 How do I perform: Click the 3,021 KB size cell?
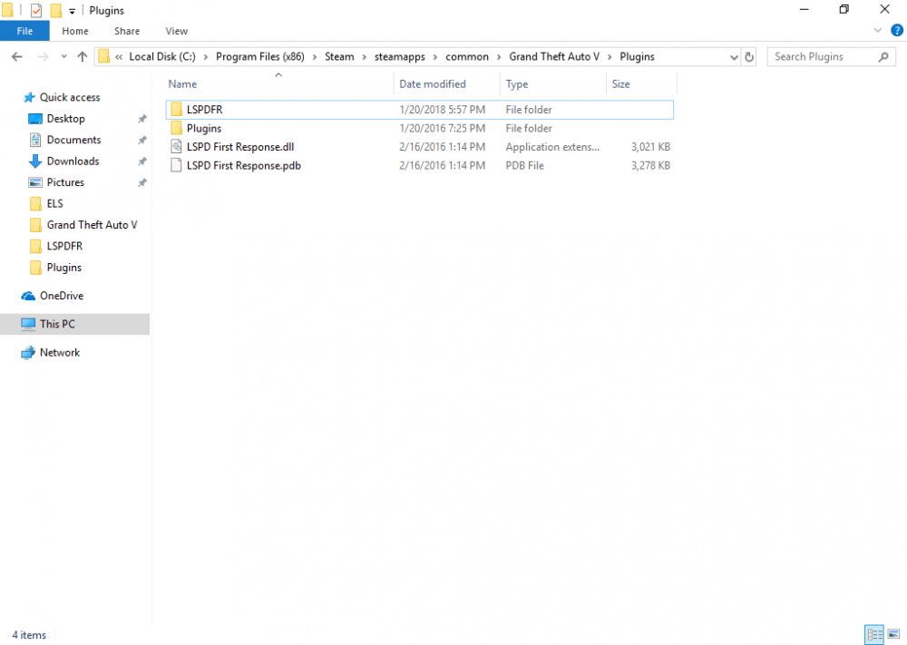650,147
